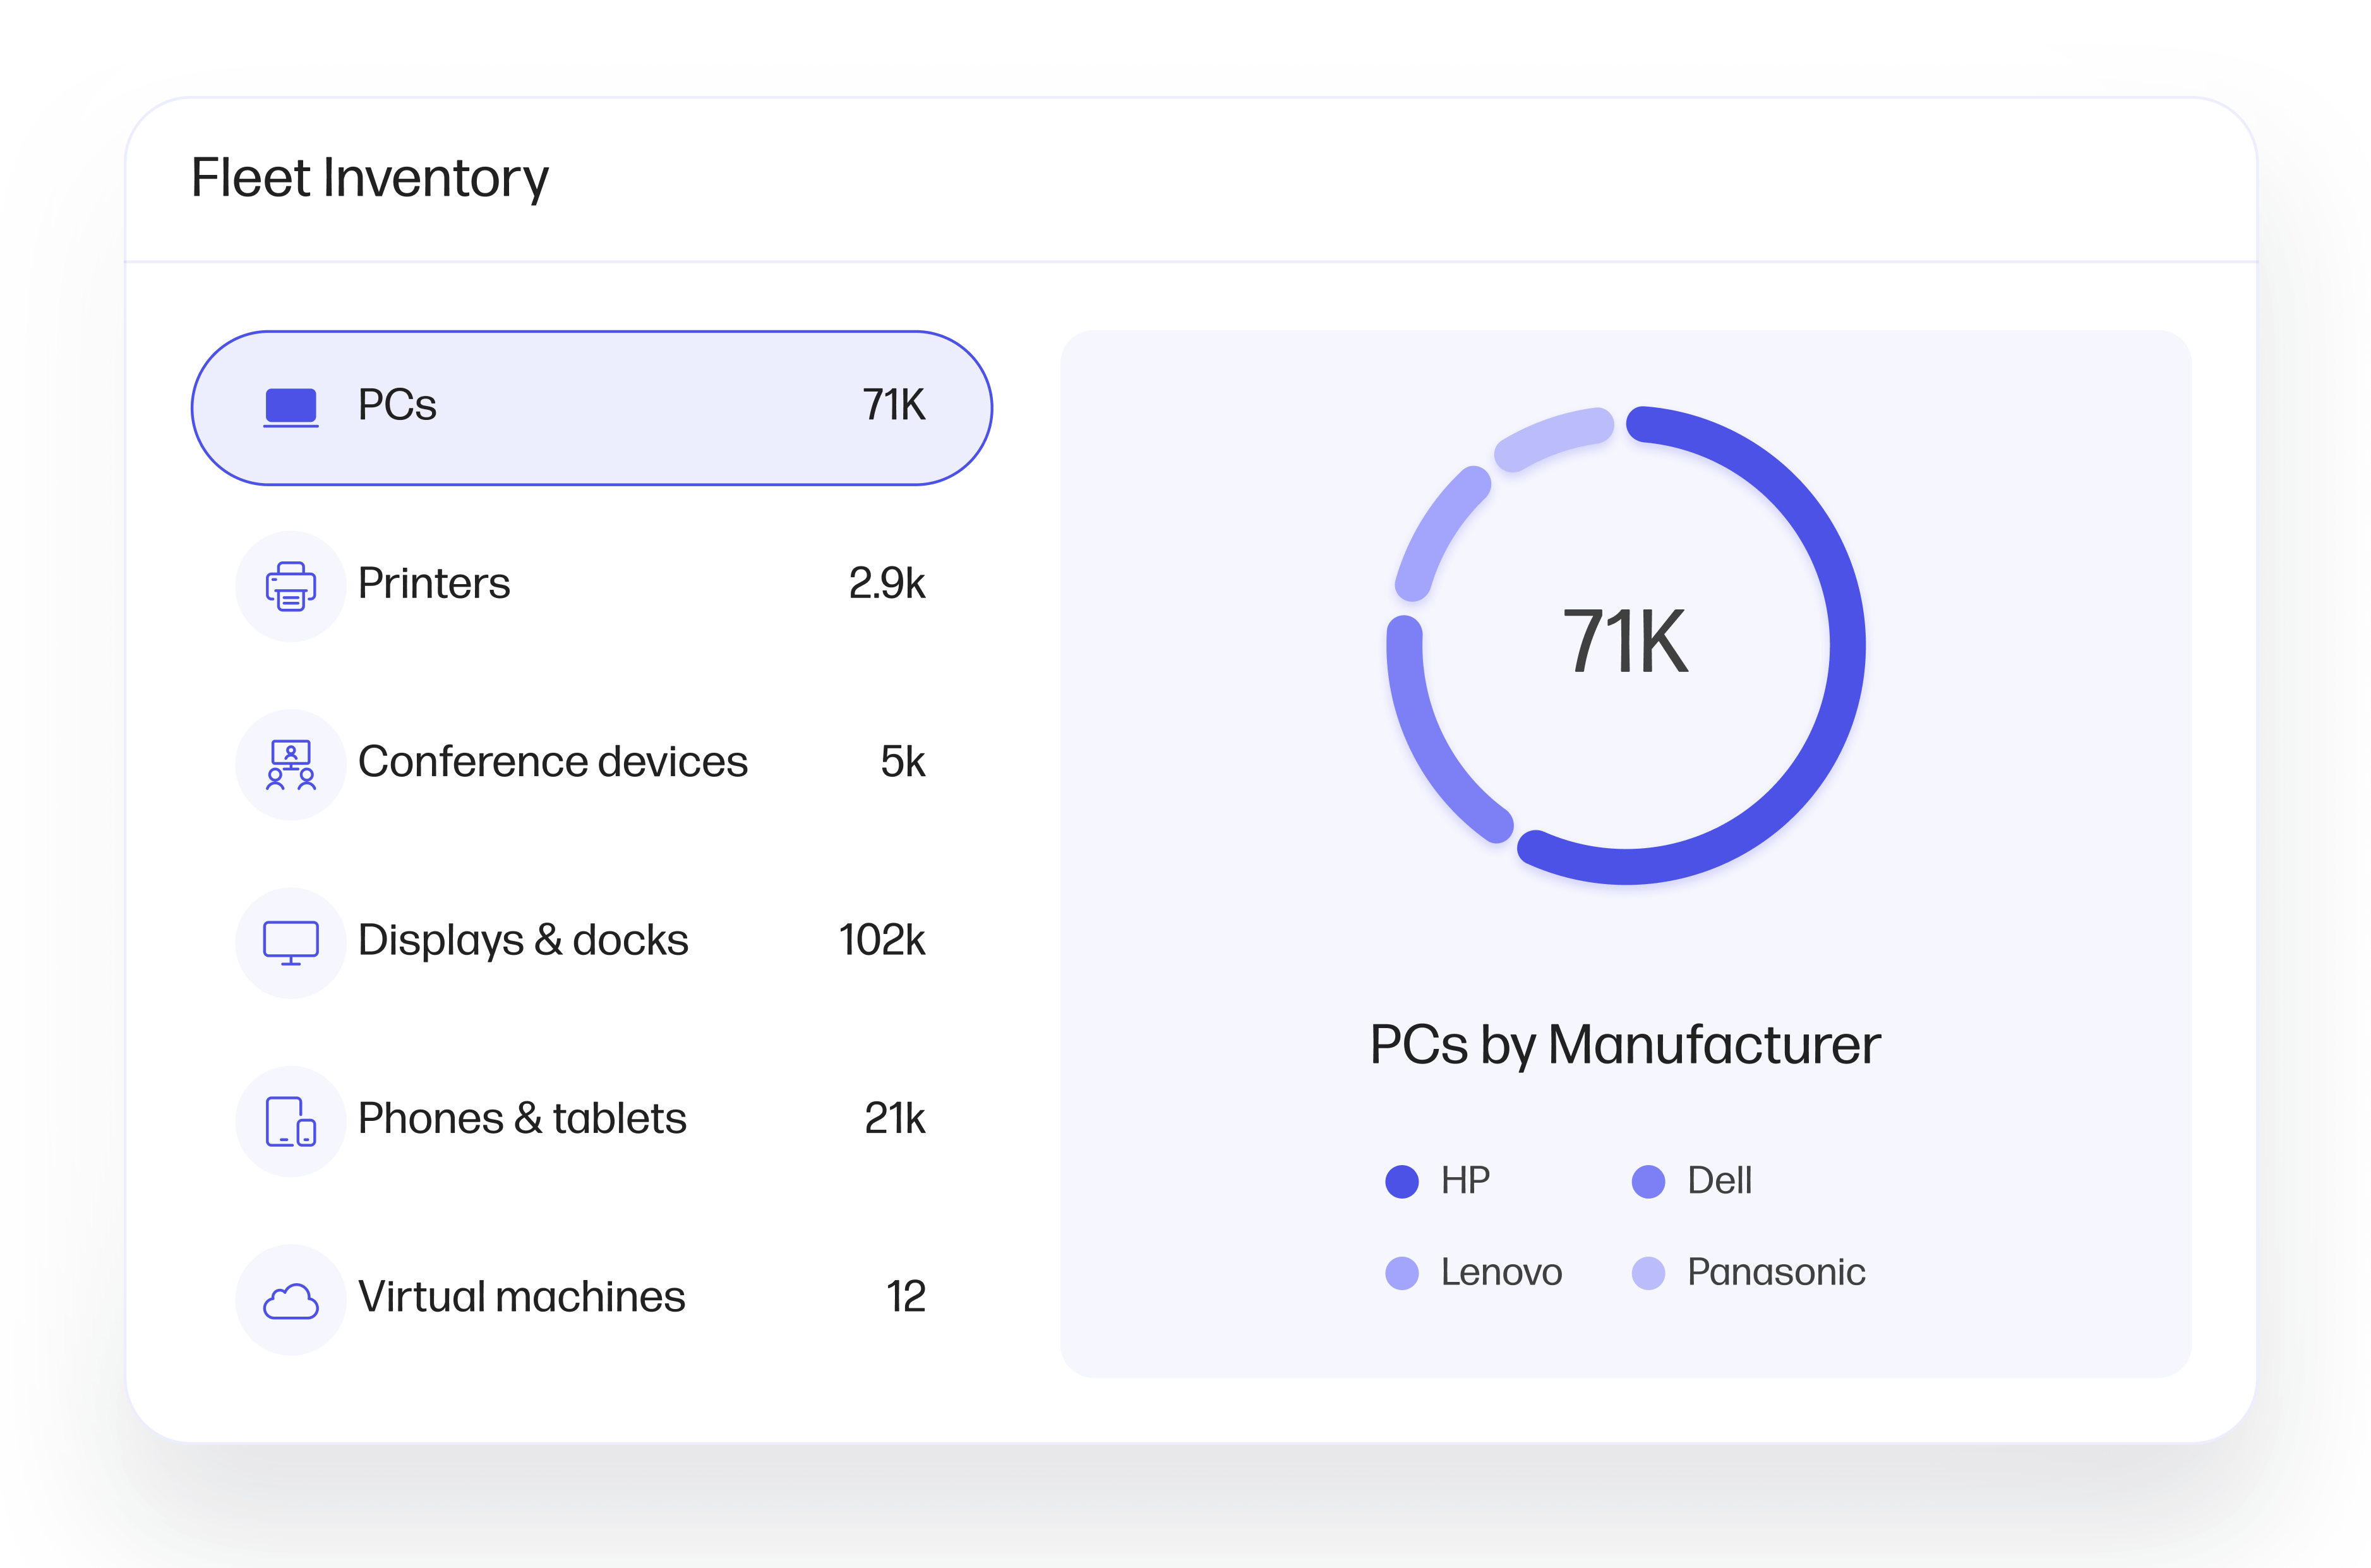Click the 71K count in PCs row

[894, 405]
